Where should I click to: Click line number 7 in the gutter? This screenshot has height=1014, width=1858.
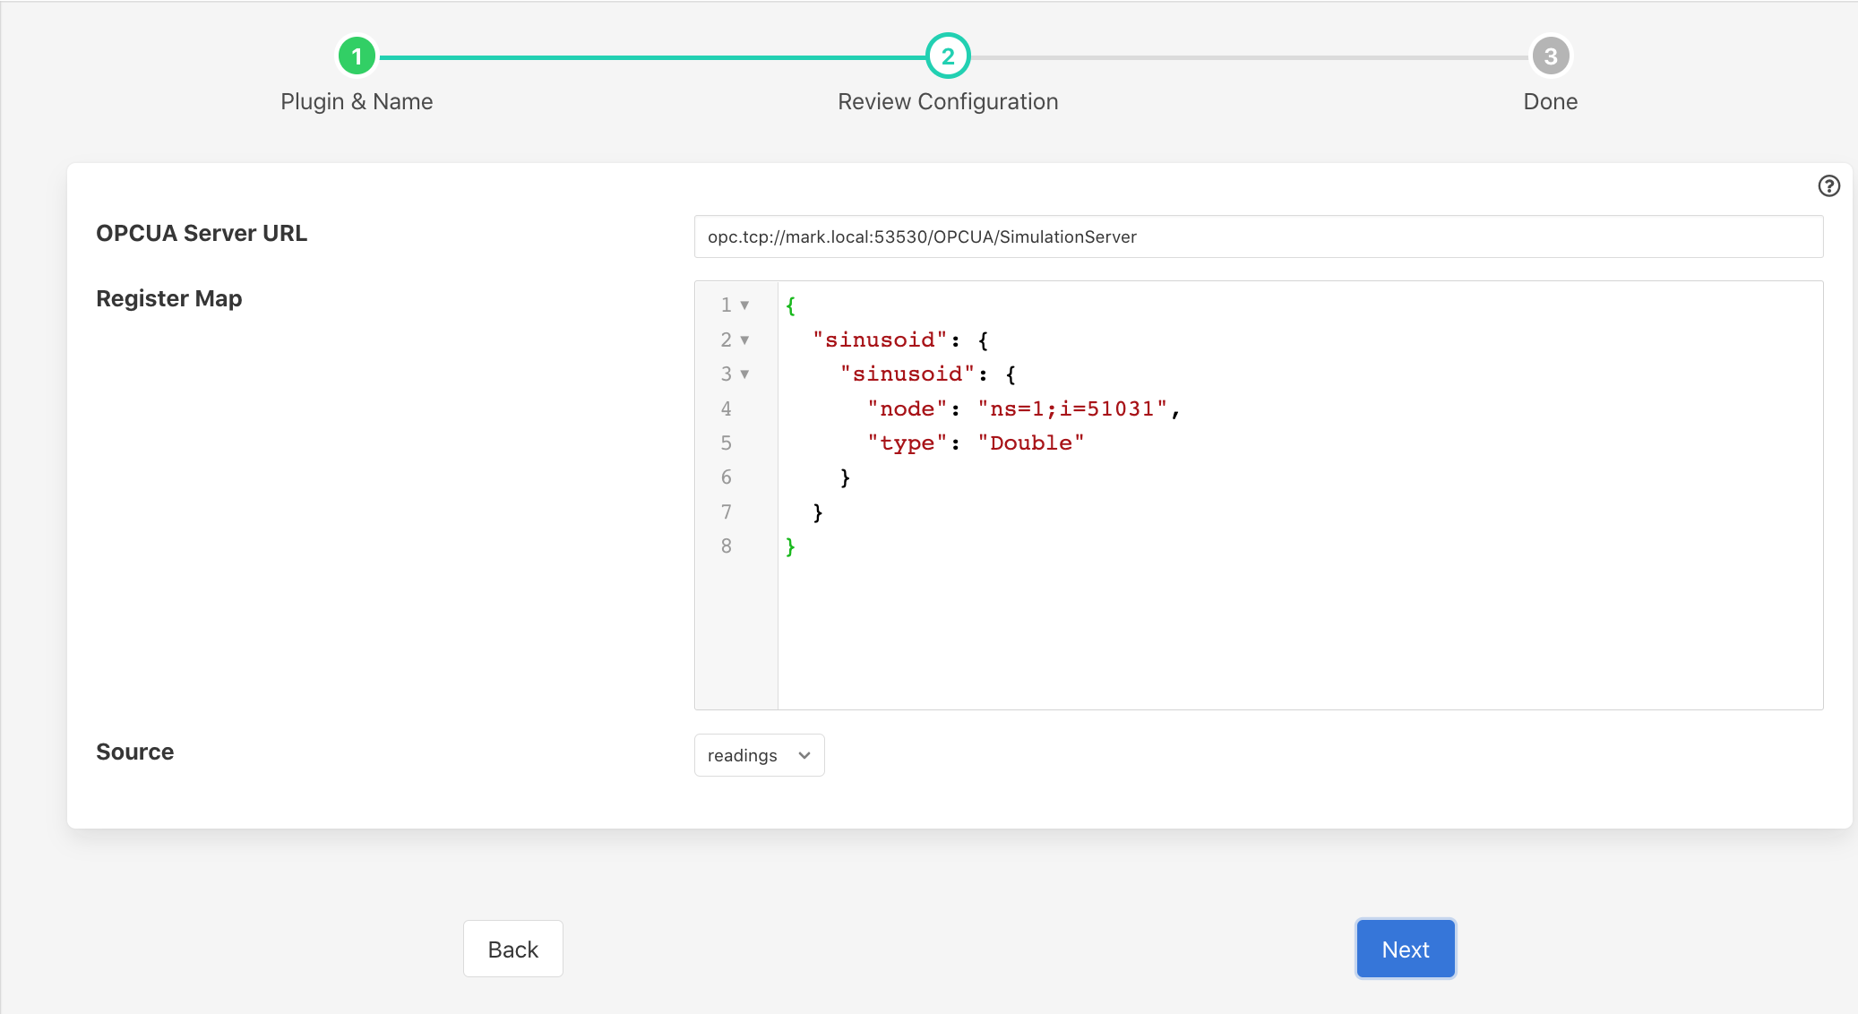pyautogui.click(x=726, y=511)
